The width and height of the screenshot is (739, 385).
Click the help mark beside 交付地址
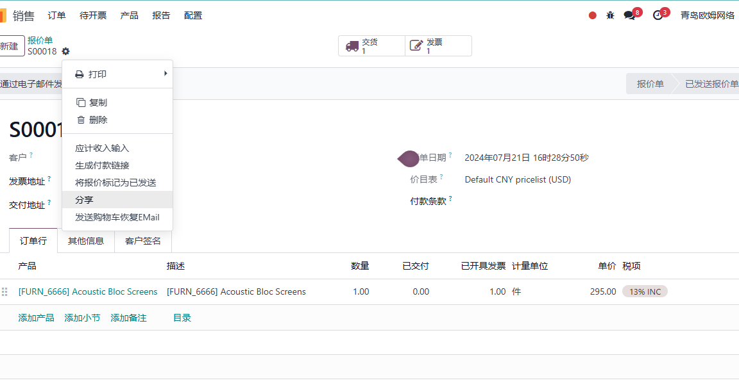49,202
